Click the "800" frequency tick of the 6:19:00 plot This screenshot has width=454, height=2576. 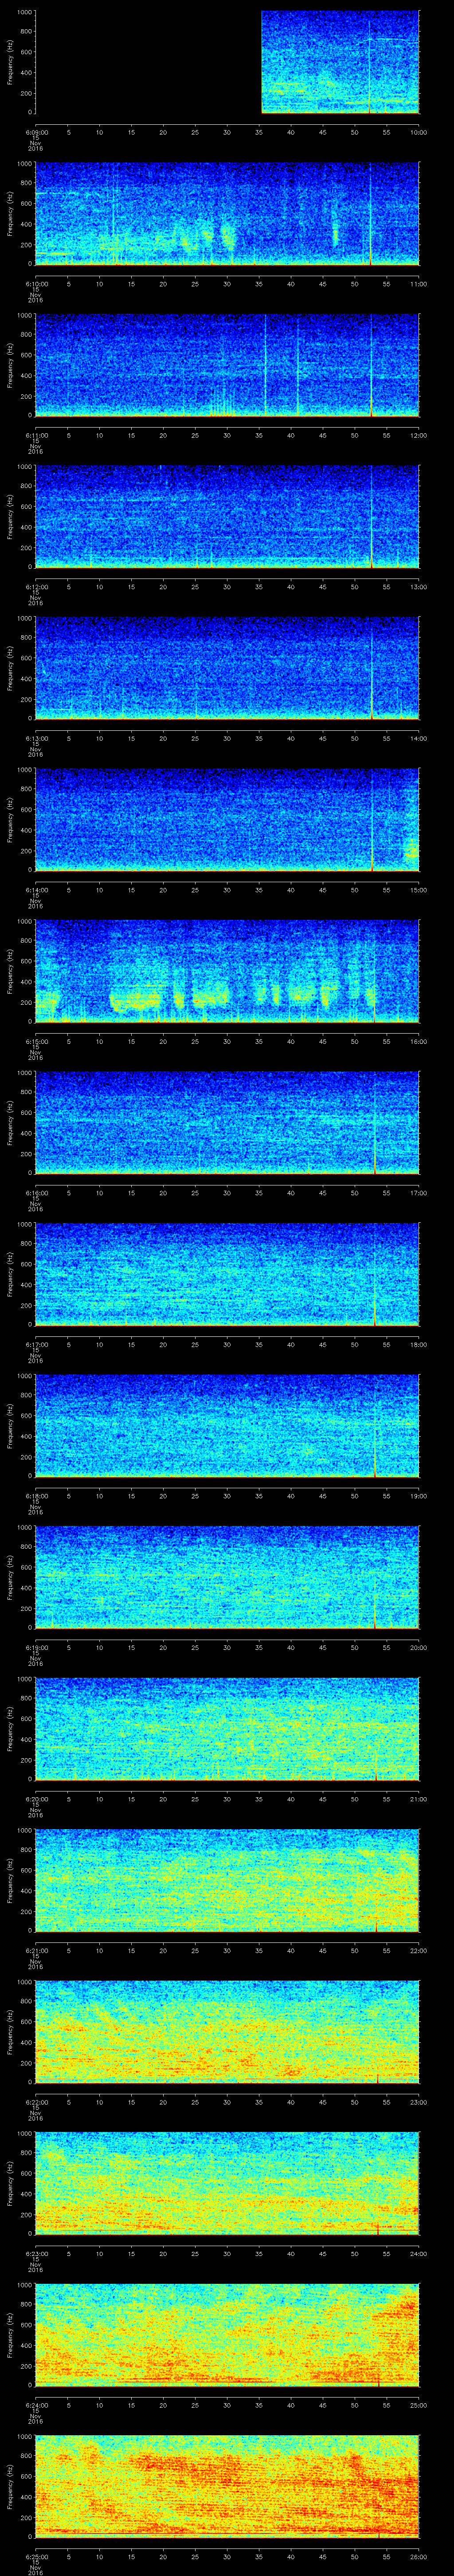(26, 1547)
